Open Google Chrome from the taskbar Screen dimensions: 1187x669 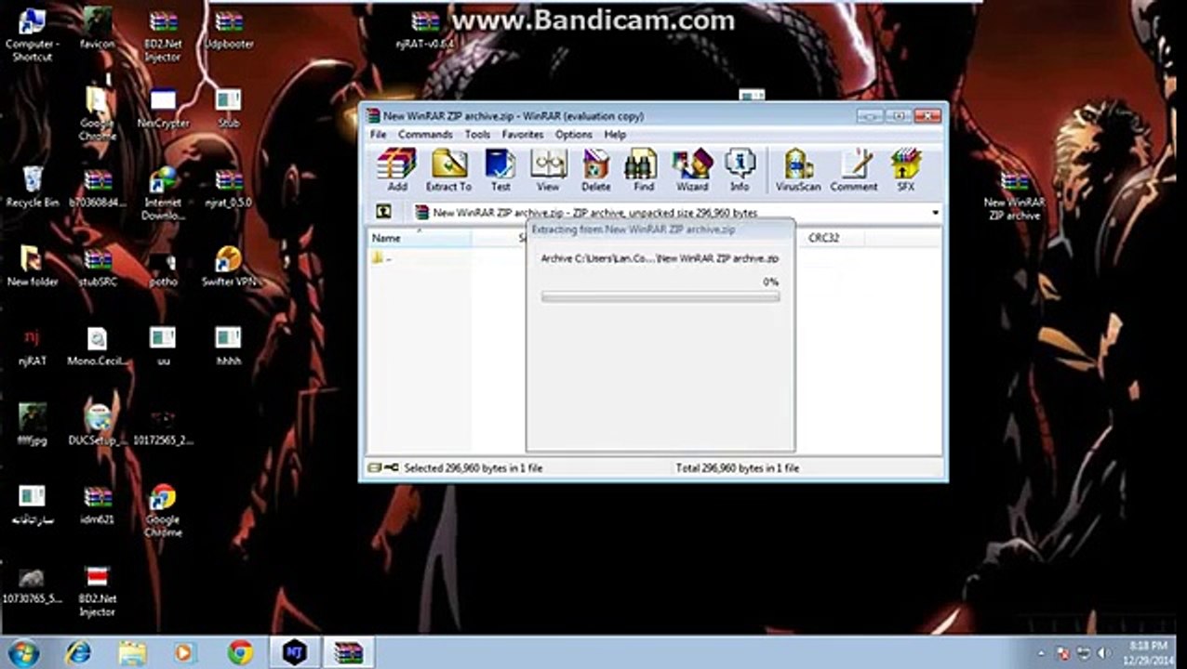(240, 652)
